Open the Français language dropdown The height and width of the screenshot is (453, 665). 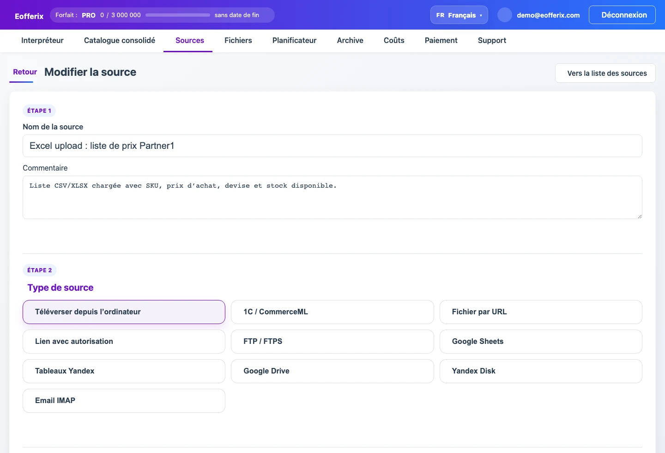(459, 15)
